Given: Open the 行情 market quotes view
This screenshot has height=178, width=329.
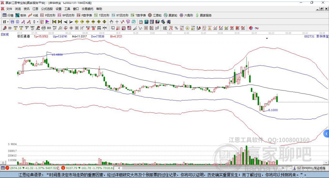Looking at the screenshot, I should click(8, 15).
